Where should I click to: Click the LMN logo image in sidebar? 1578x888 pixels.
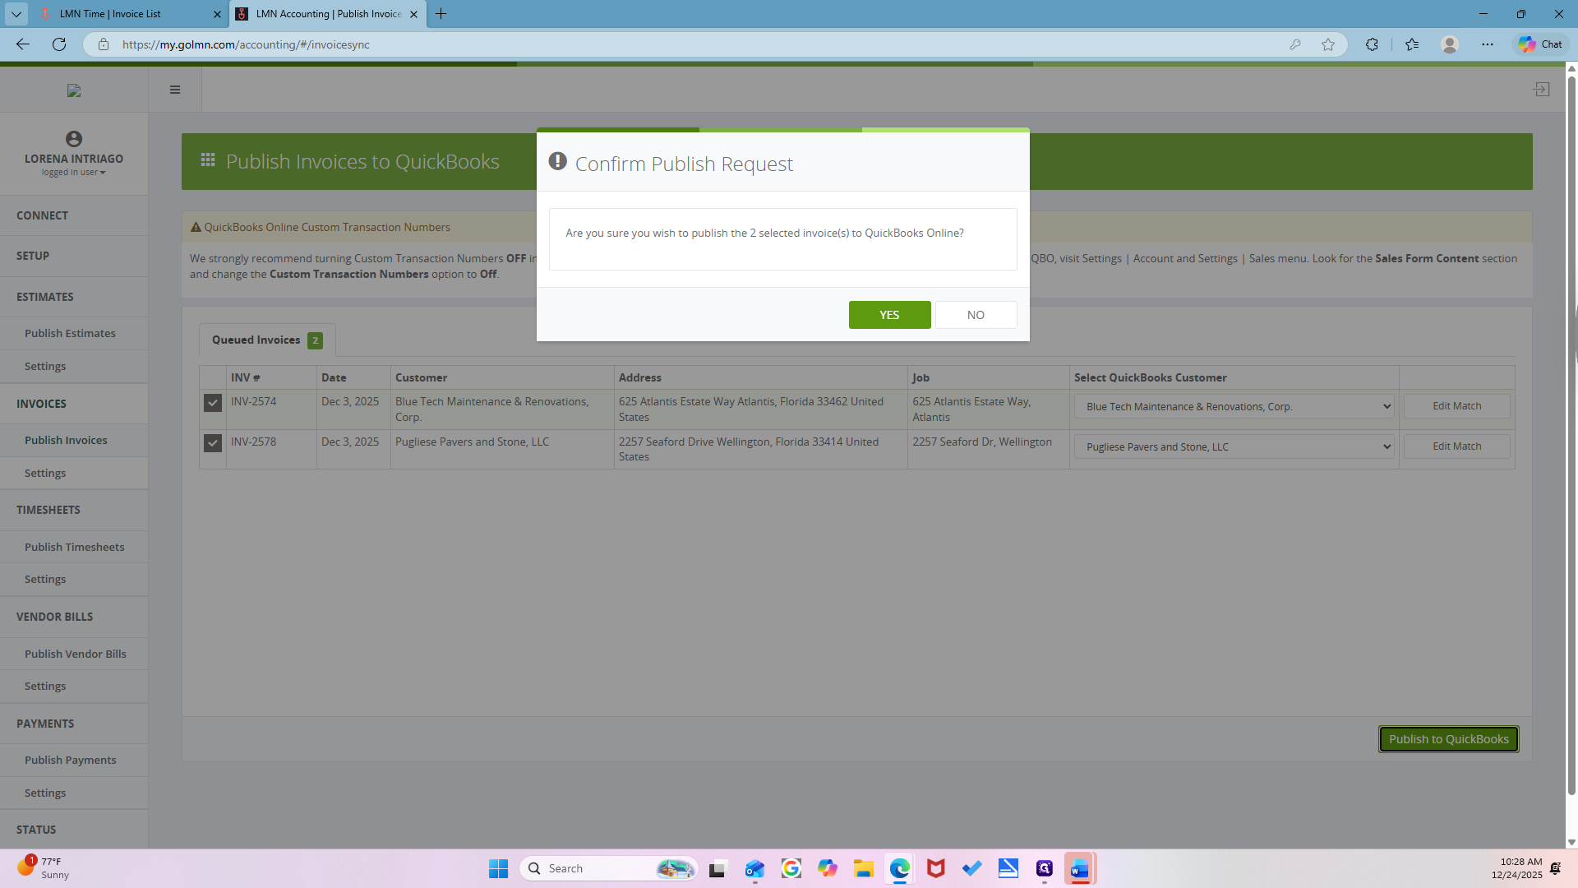tap(74, 90)
